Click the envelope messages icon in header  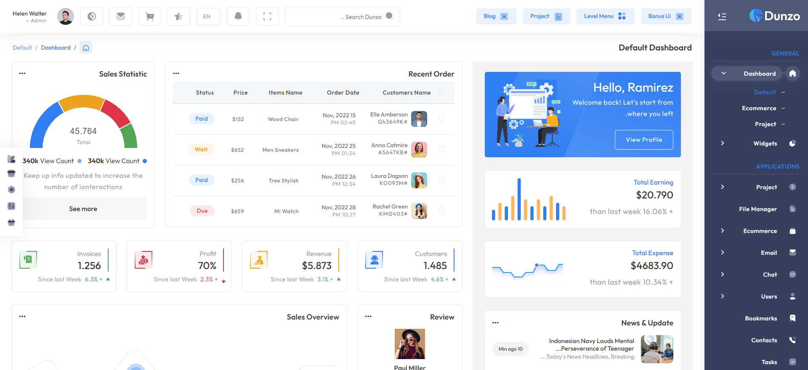click(121, 16)
